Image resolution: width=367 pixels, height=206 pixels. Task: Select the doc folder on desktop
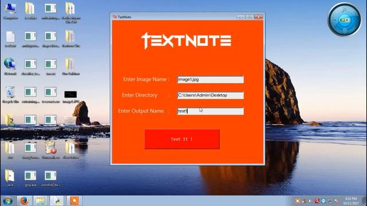click(x=10, y=150)
